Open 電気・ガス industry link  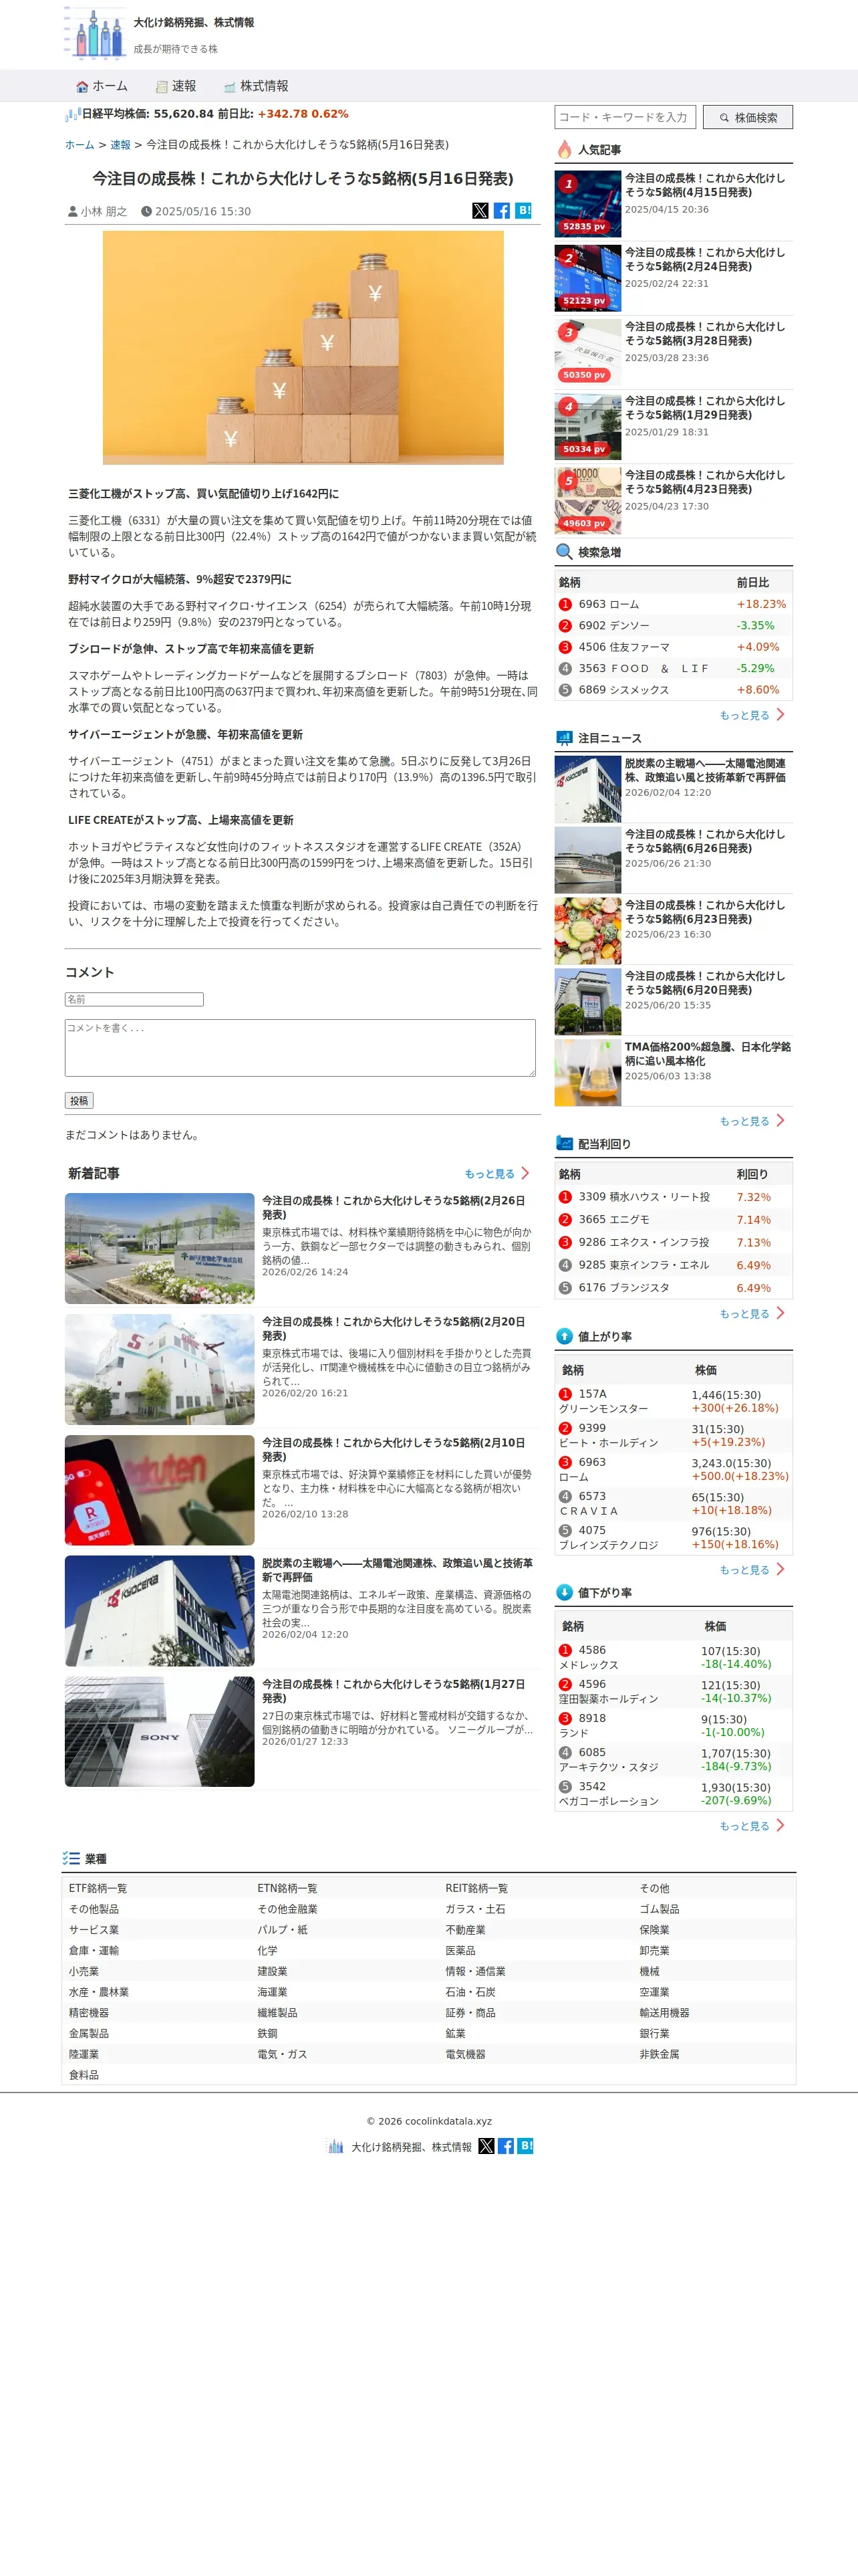coord(283,2054)
